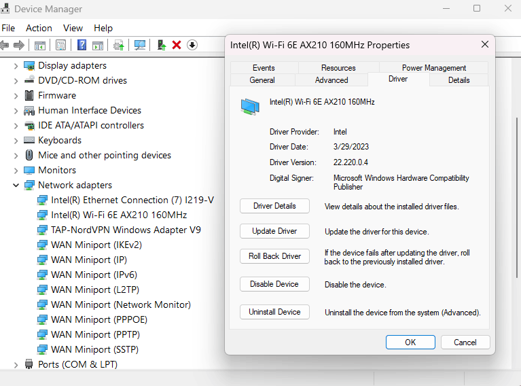Expand the IDE ATA/ATAPI controllers node

tap(16, 126)
